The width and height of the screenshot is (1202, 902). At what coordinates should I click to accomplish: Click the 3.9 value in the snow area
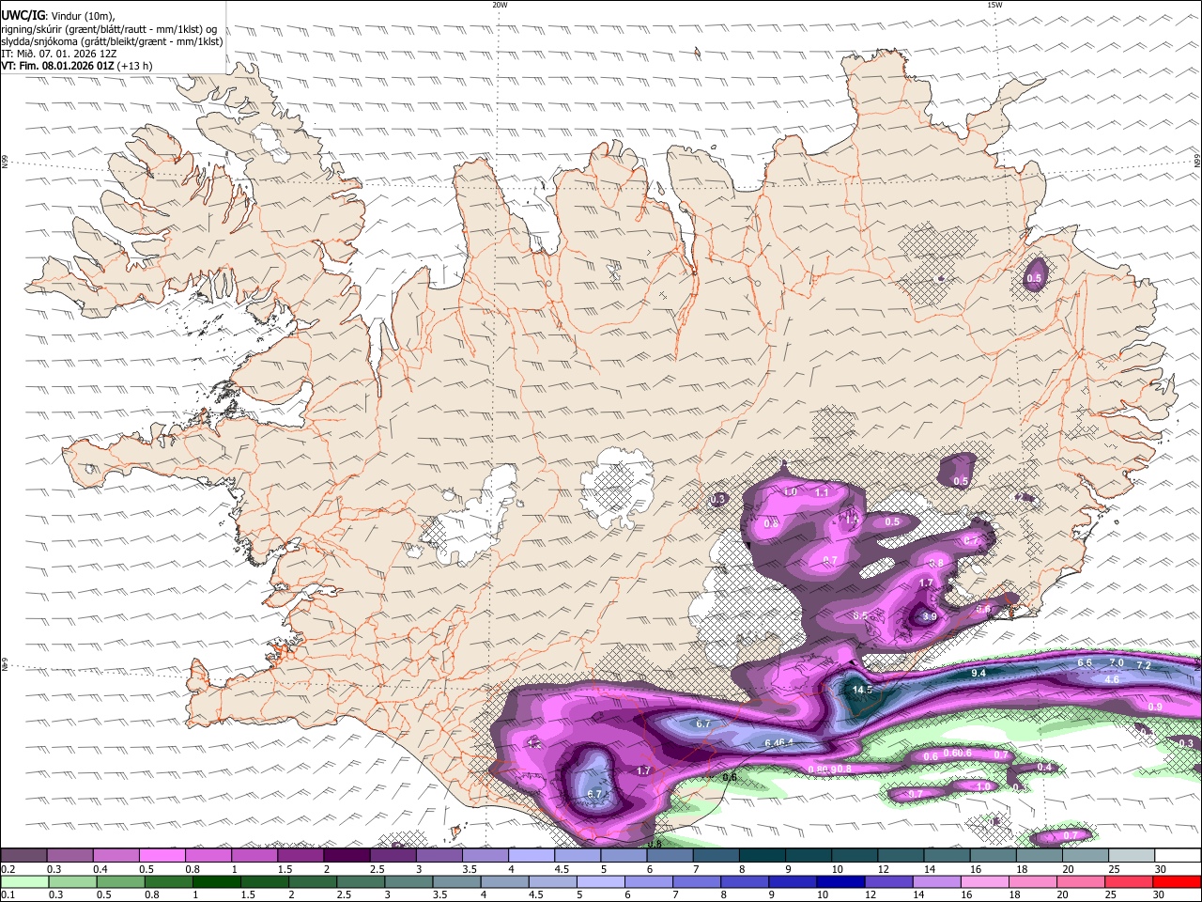930,616
